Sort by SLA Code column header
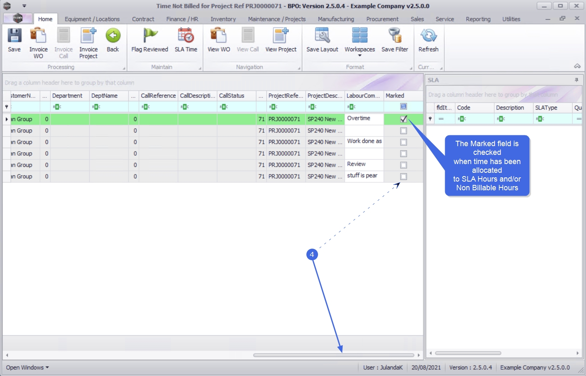Viewport: 586px width, 376px height. tap(474, 107)
